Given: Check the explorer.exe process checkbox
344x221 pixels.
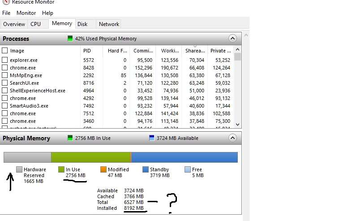Looking at the screenshot, I should click(x=4, y=60).
